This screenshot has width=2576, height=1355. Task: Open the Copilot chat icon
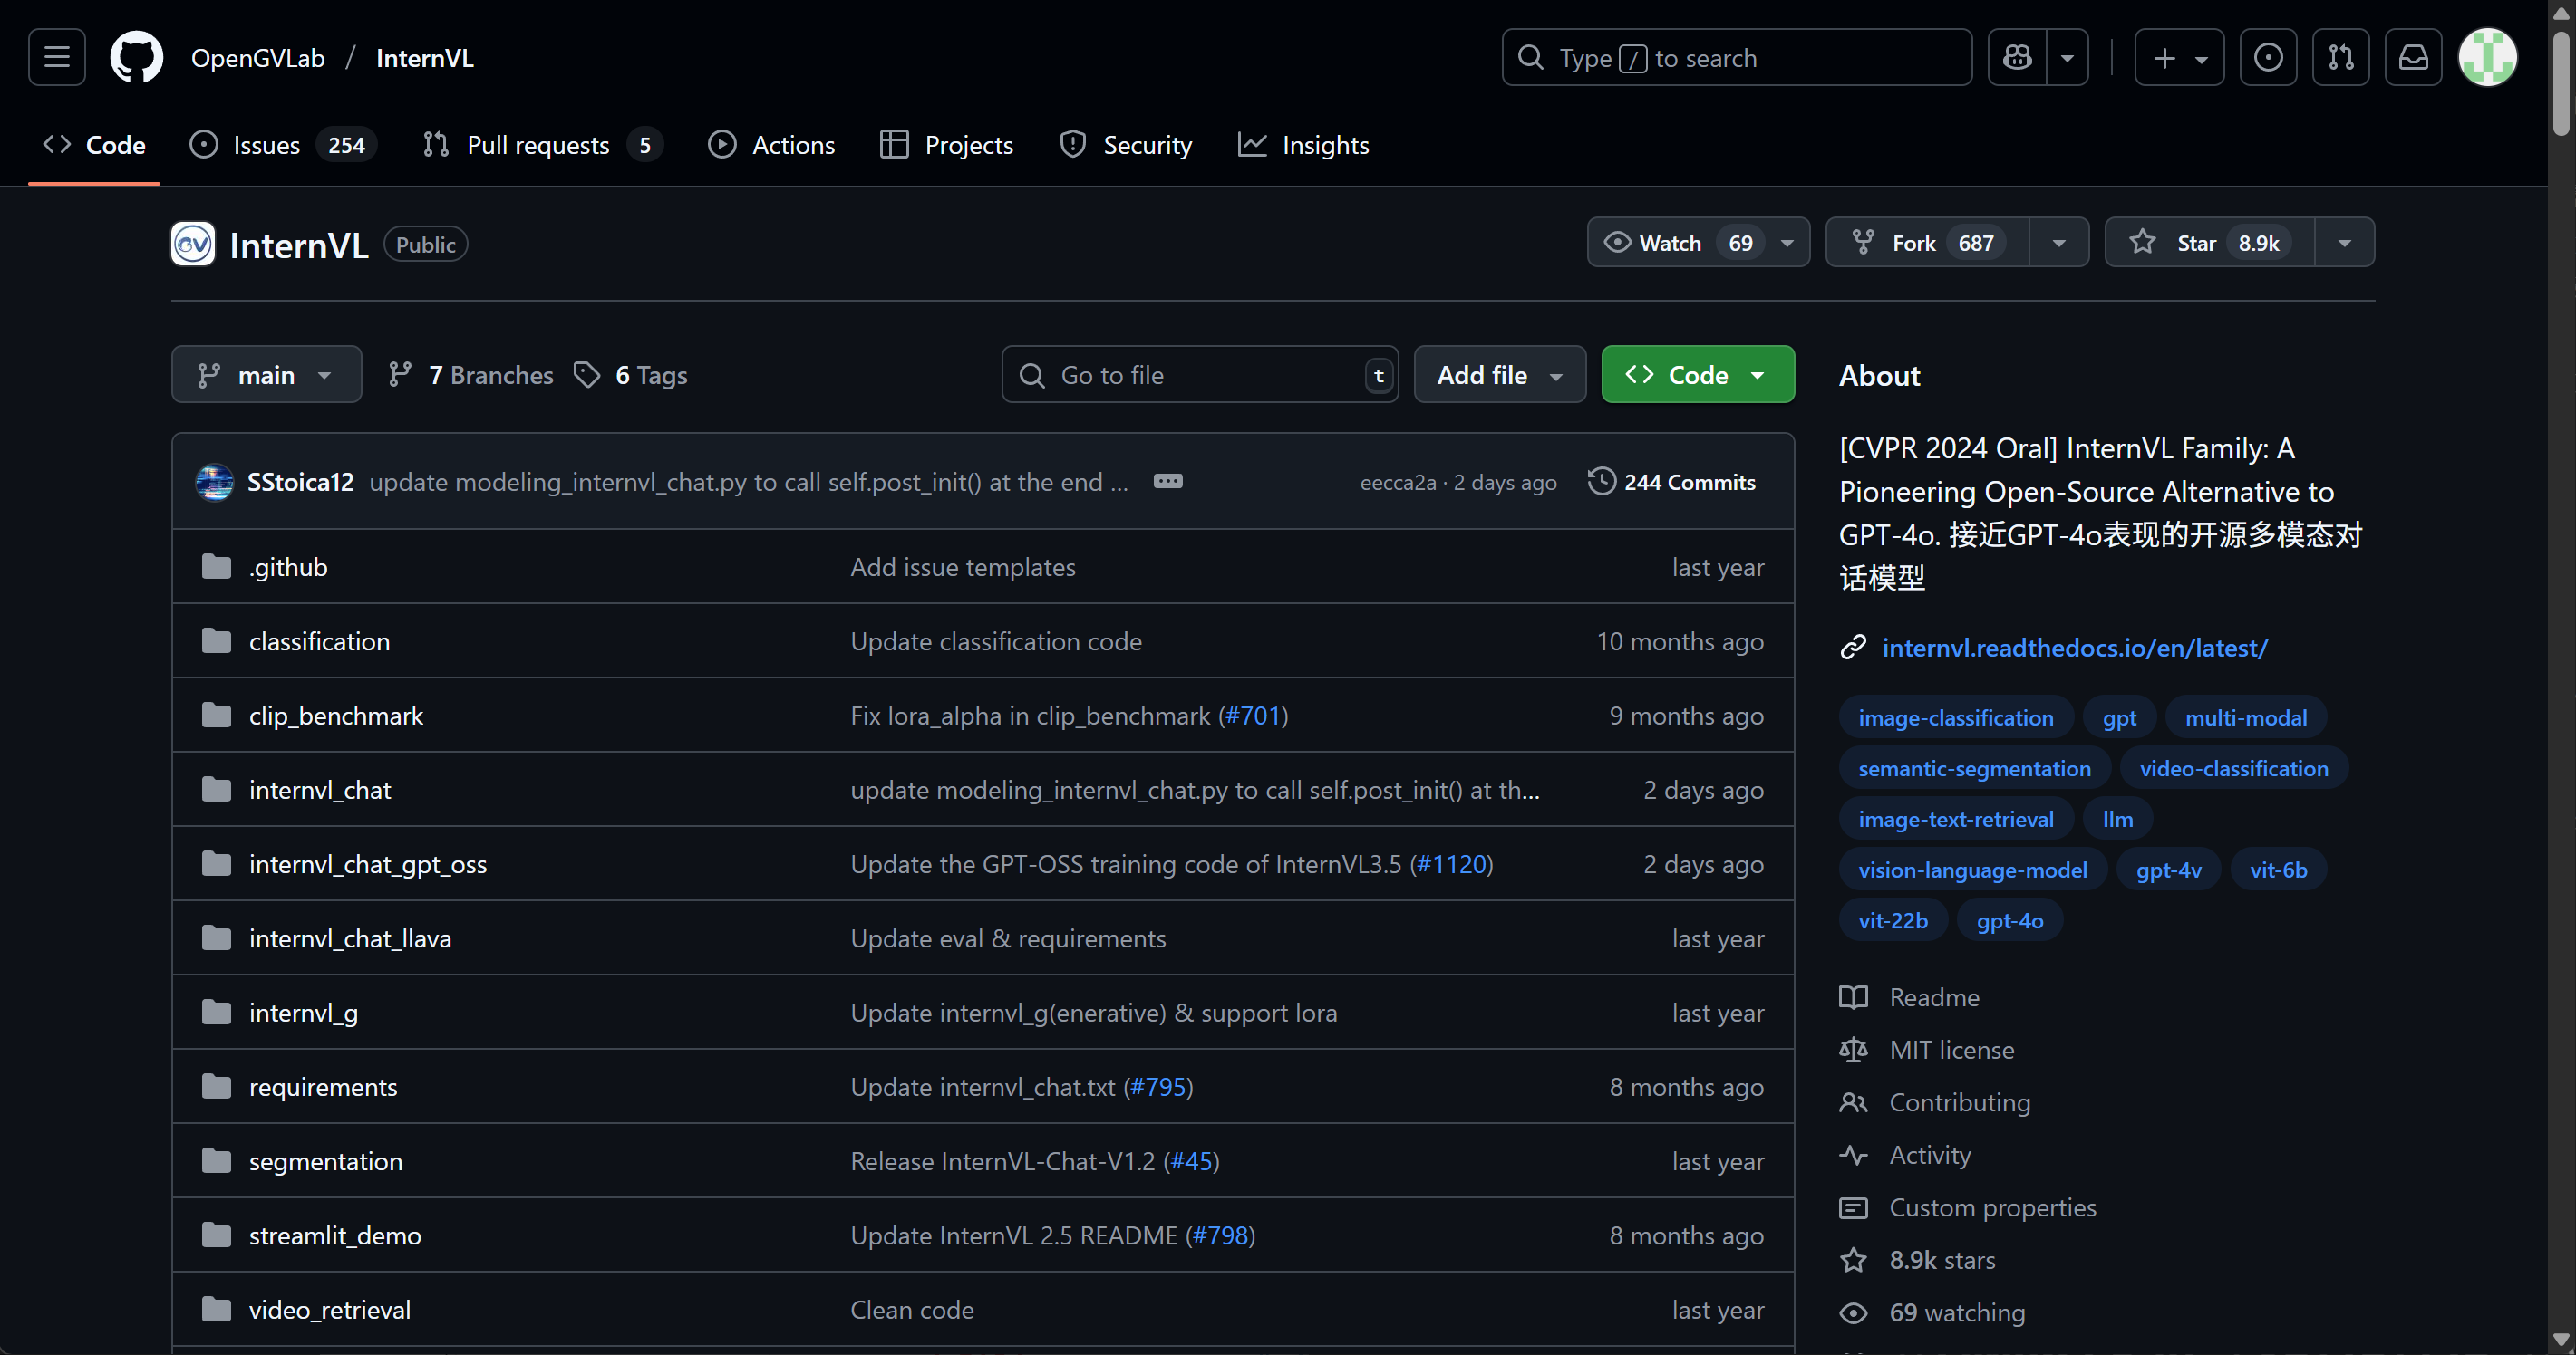2017,57
